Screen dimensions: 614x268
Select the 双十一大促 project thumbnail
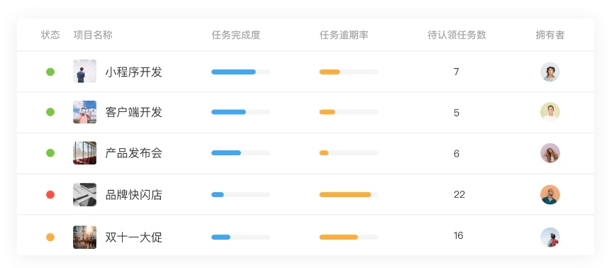84,237
